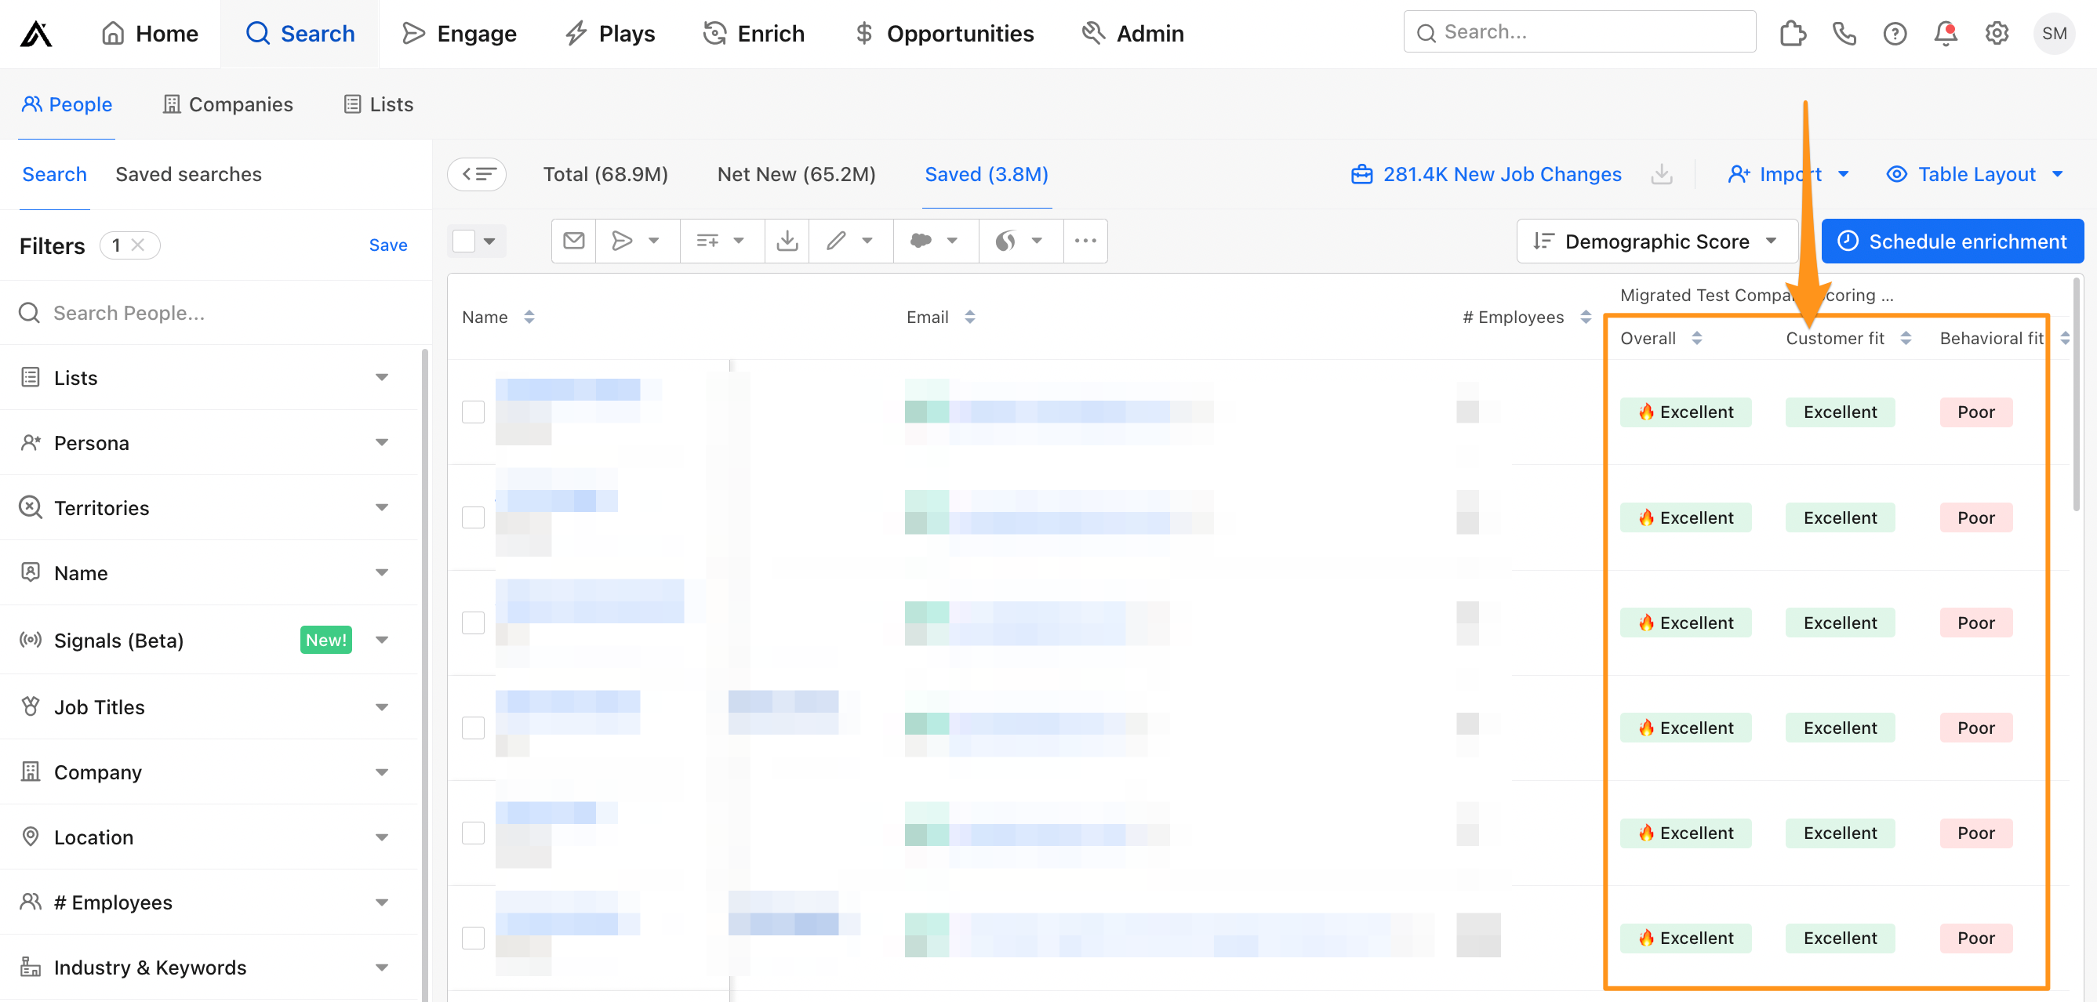Click the export download icon

[x=787, y=240]
